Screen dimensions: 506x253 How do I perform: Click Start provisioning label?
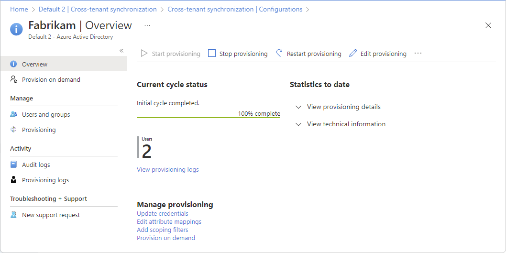(176, 54)
